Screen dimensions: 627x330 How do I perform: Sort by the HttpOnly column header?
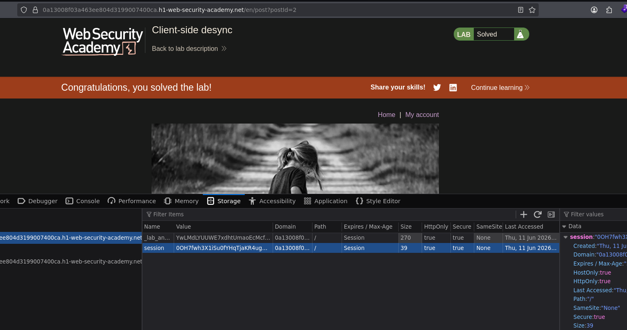coord(436,227)
